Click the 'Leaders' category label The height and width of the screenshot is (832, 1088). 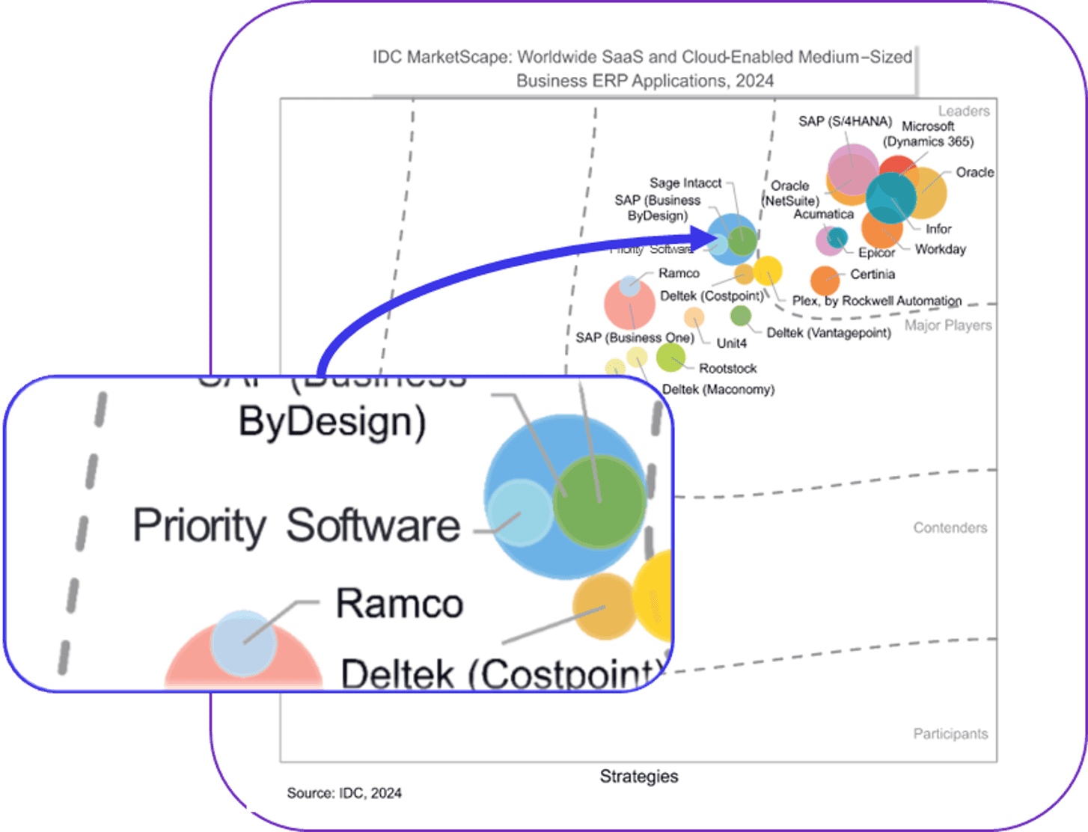[x=964, y=111]
